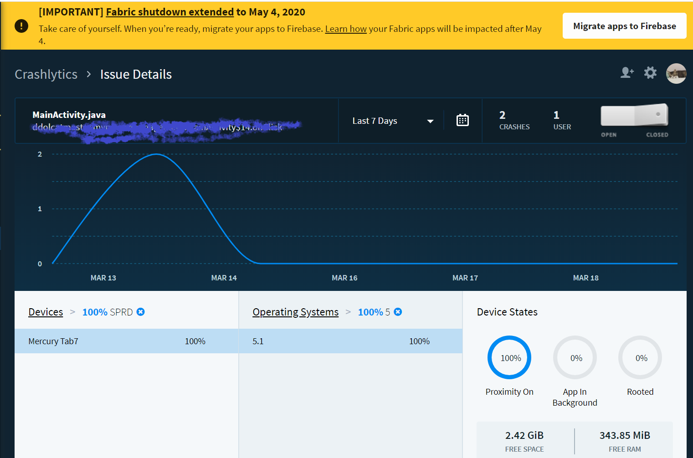
Task: Select the Issue Details breadcrumb
Action: click(136, 74)
